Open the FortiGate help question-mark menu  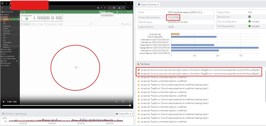point(117,12)
